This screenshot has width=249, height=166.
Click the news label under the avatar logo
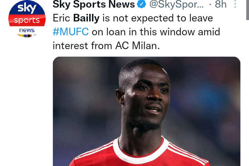coord(27,30)
